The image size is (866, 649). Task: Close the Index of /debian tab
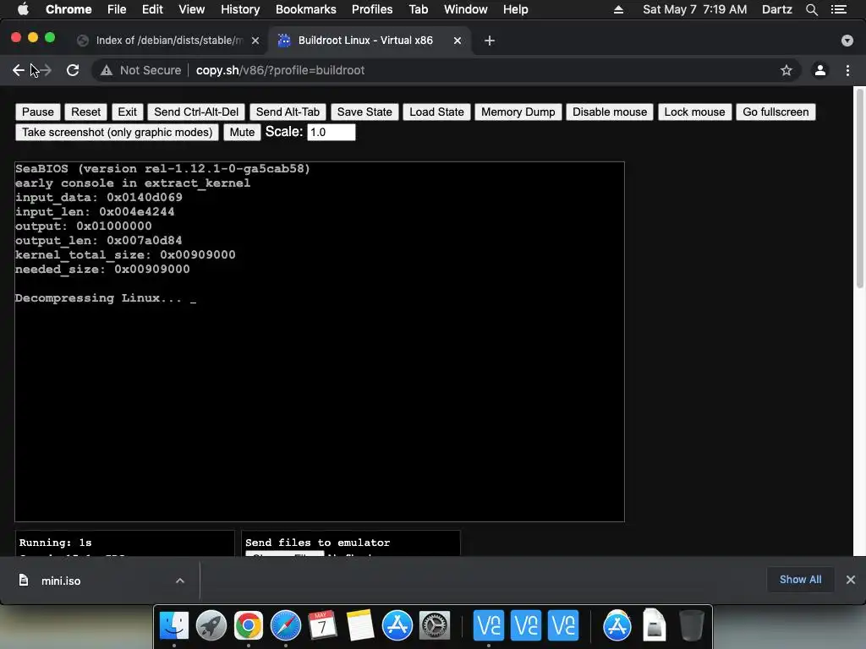click(255, 41)
